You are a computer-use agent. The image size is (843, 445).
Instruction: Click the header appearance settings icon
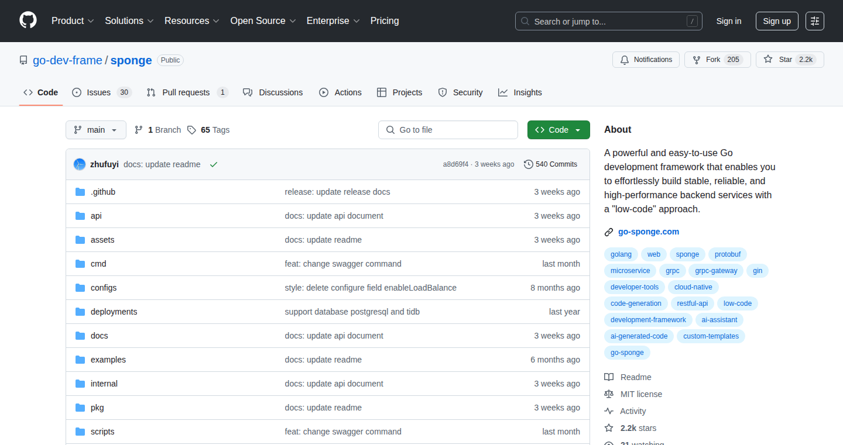pyautogui.click(x=815, y=21)
